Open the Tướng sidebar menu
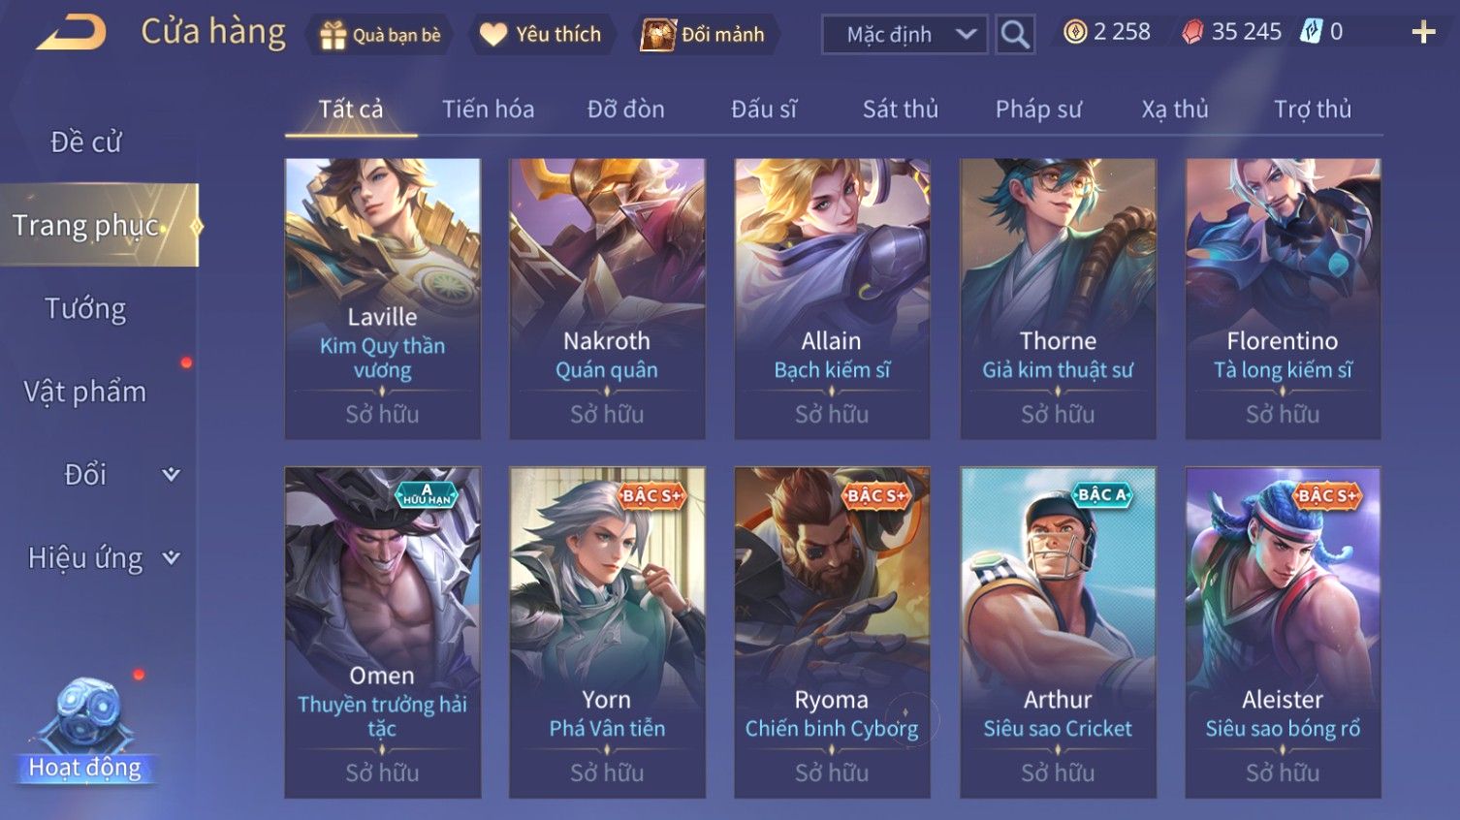The height and width of the screenshot is (820, 1460). point(85,309)
